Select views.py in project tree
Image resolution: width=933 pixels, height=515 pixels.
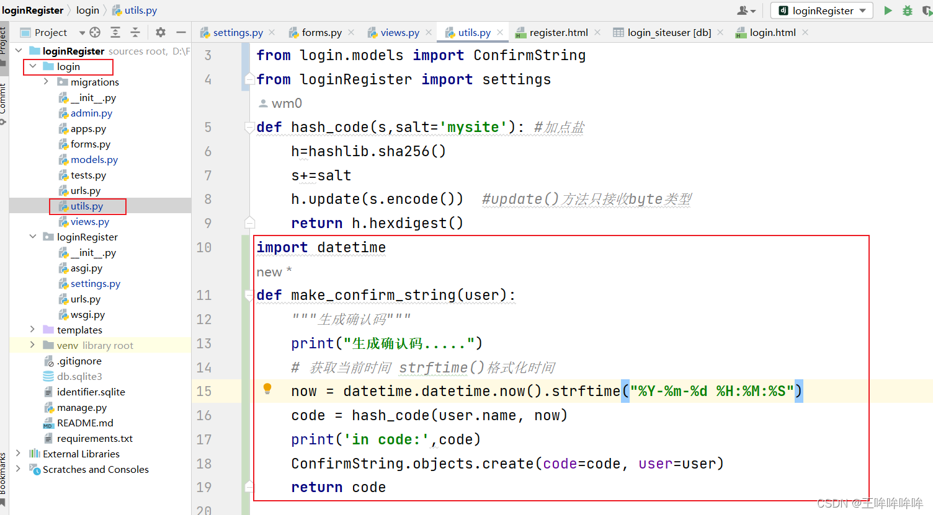(90, 221)
